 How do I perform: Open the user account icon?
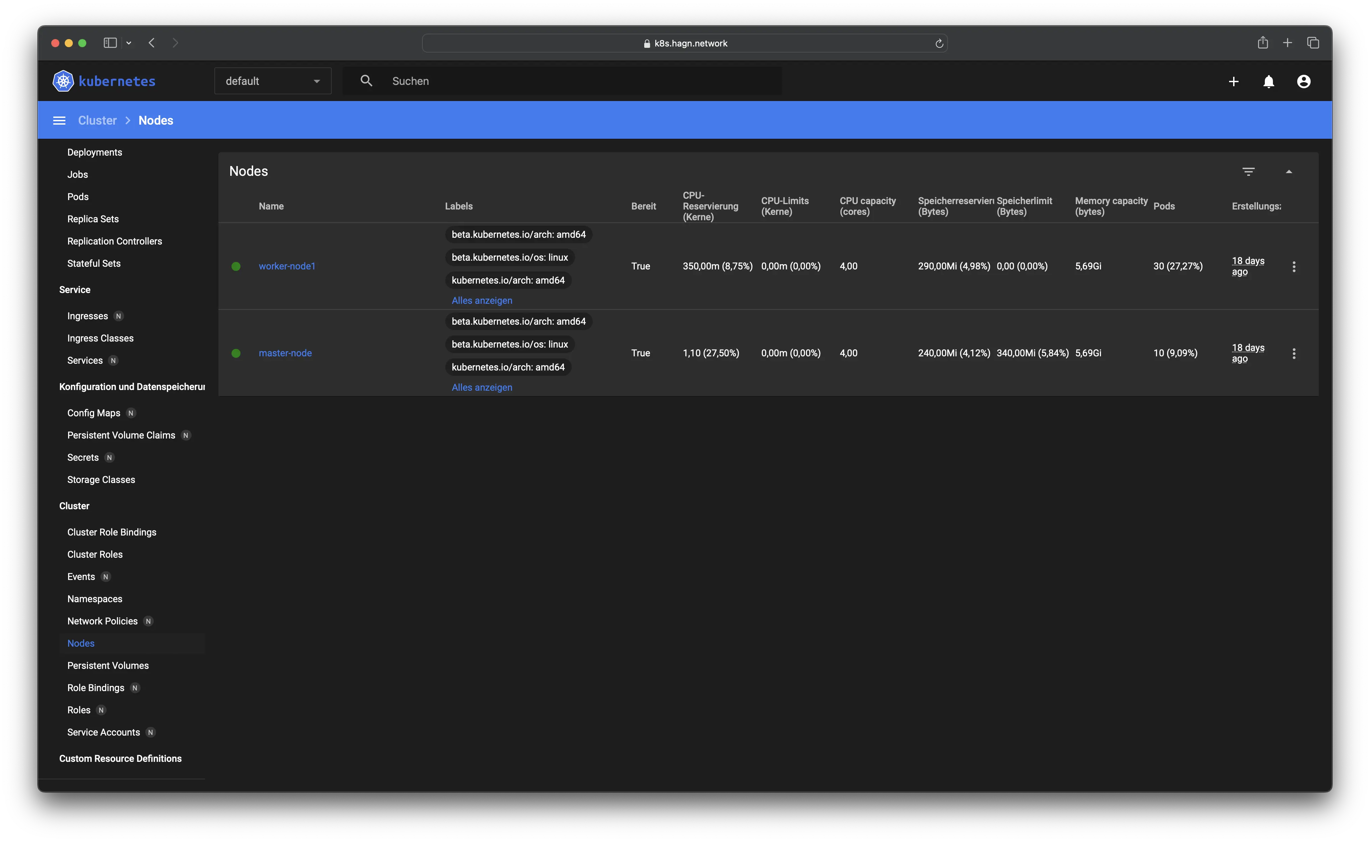1304,82
